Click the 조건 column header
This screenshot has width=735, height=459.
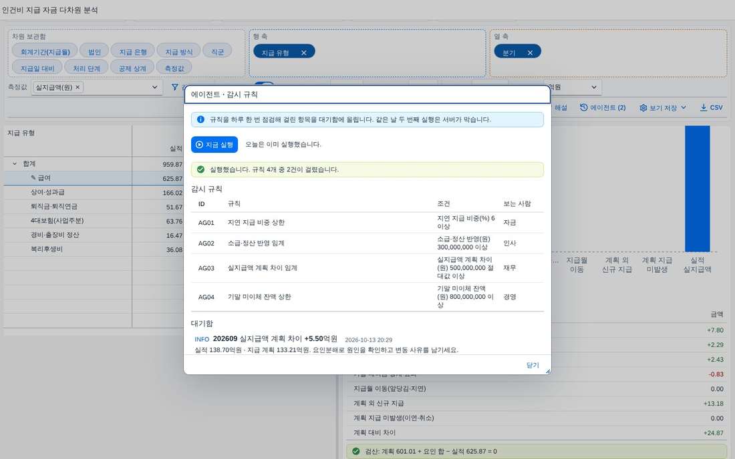(444, 204)
